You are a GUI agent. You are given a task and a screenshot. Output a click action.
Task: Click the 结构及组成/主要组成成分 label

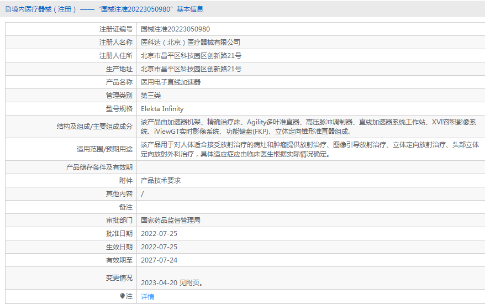(x=94, y=127)
